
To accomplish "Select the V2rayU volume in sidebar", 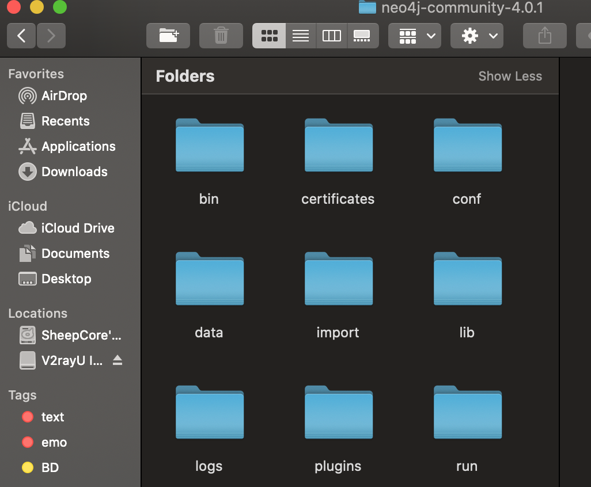I will click(x=61, y=360).
